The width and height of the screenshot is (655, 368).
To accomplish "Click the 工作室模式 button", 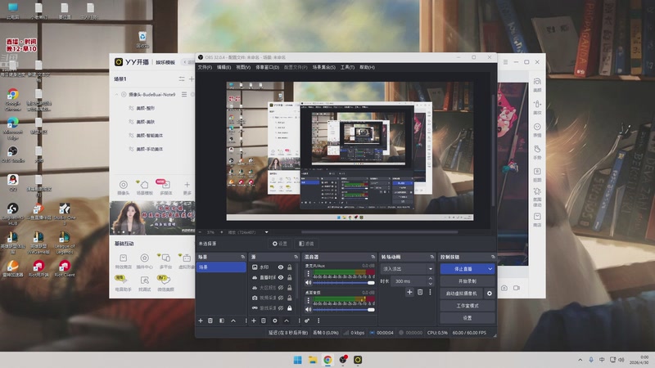I will click(x=467, y=306).
